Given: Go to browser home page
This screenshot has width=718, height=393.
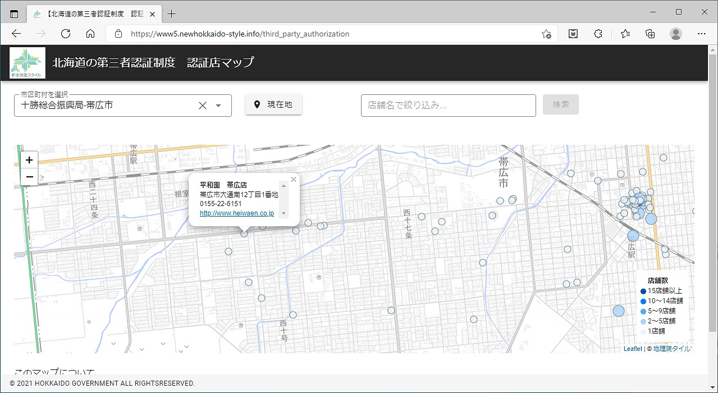Looking at the screenshot, I should [x=90, y=34].
